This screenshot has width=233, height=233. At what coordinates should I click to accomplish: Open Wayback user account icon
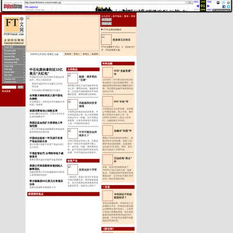218,2
